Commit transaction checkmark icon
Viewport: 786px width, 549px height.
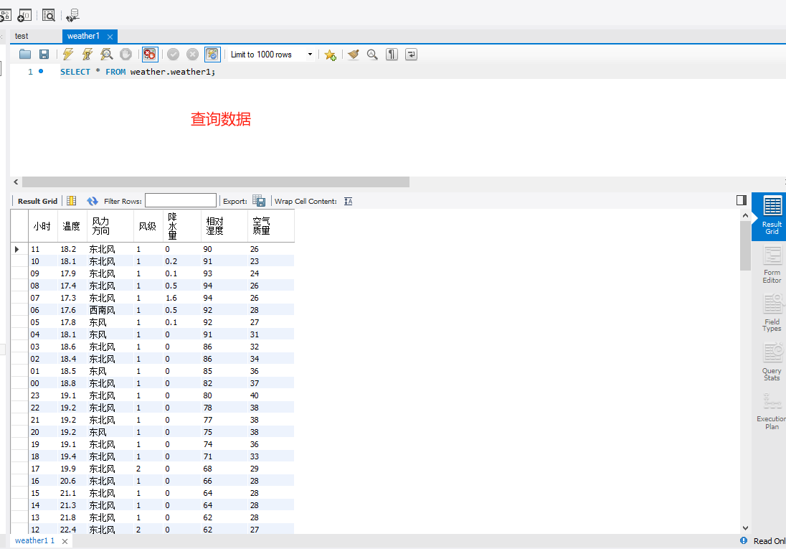(x=174, y=55)
